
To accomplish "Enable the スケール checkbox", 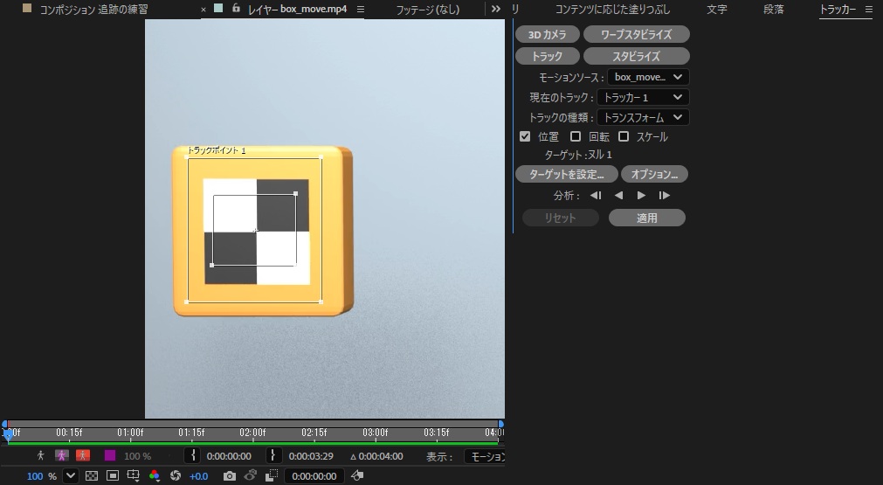I will 624,136.
